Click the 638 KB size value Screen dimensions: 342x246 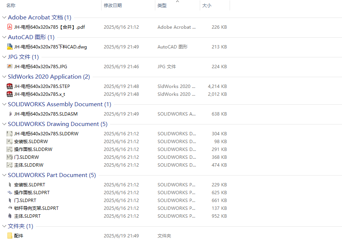[219, 114]
